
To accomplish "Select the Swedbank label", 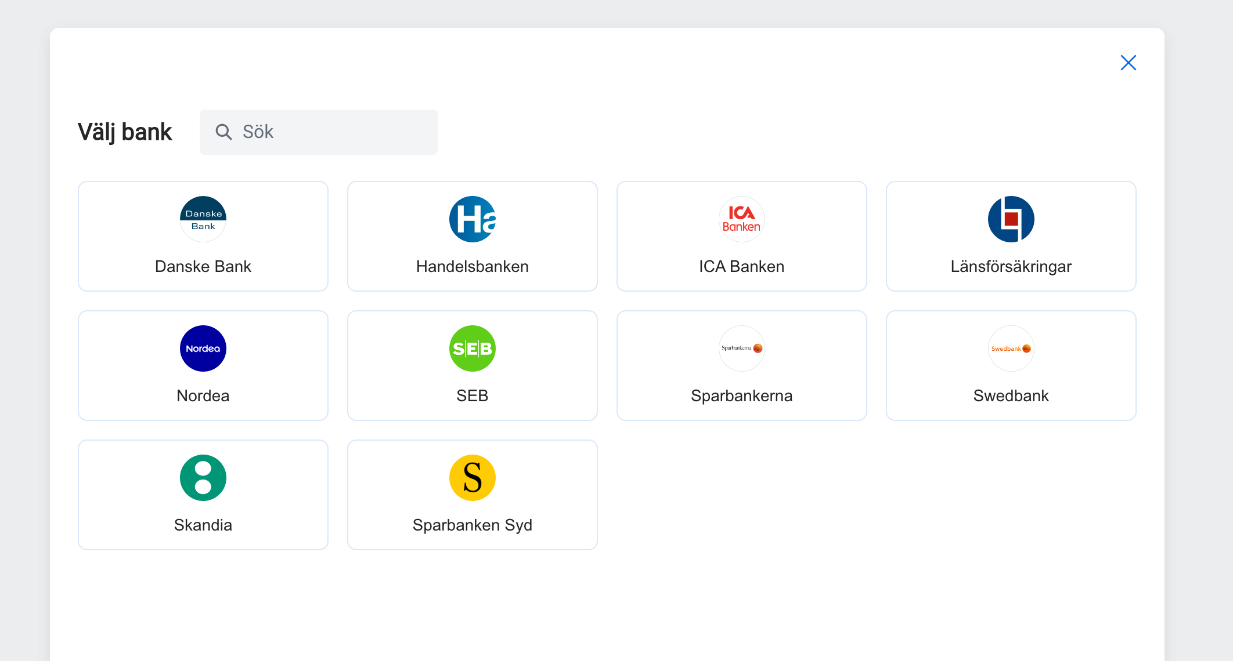I will tap(1011, 396).
